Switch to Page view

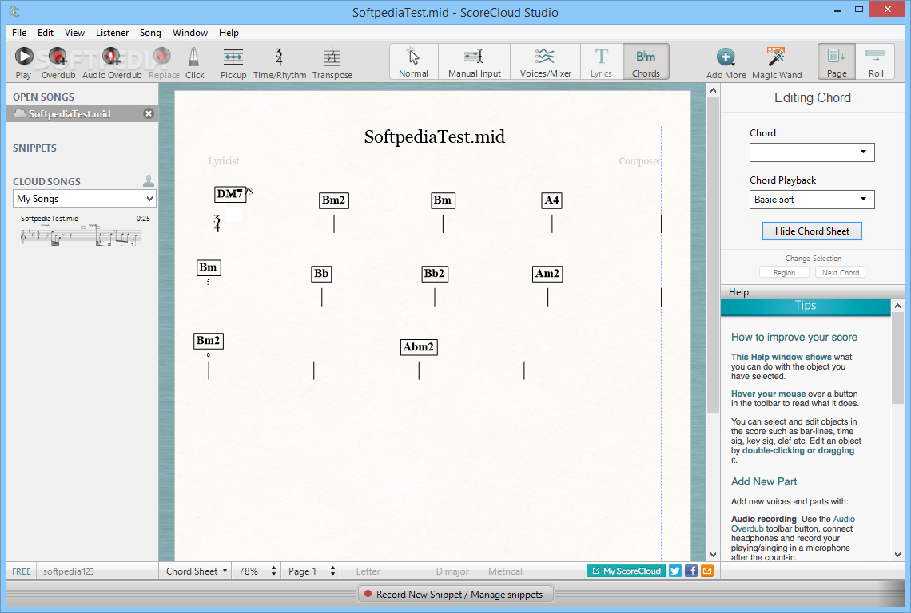(x=837, y=61)
